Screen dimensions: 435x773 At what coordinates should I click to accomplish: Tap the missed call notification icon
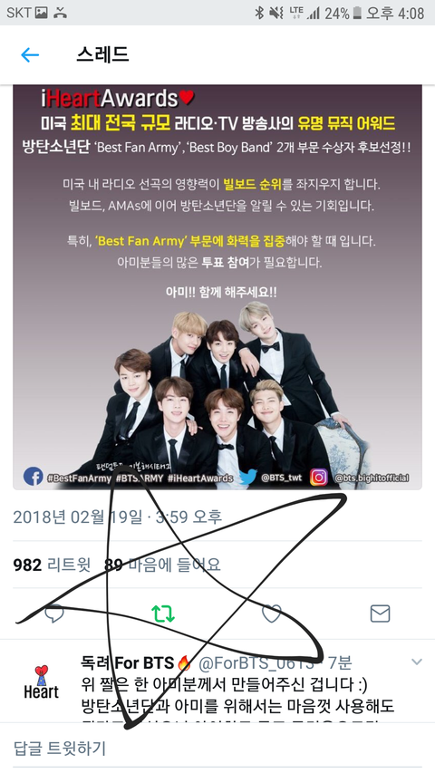tap(61, 13)
